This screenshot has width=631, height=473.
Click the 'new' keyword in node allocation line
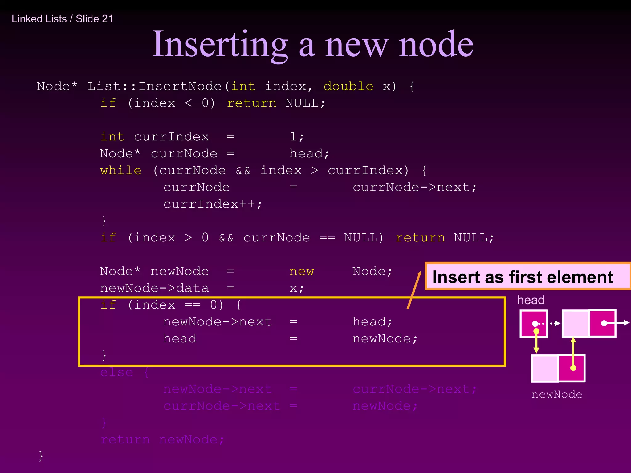[x=301, y=271]
